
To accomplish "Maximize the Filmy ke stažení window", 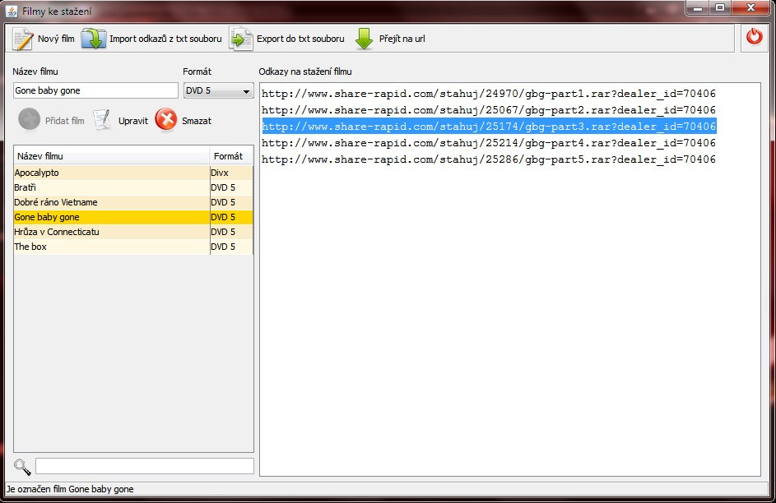I will point(721,8).
